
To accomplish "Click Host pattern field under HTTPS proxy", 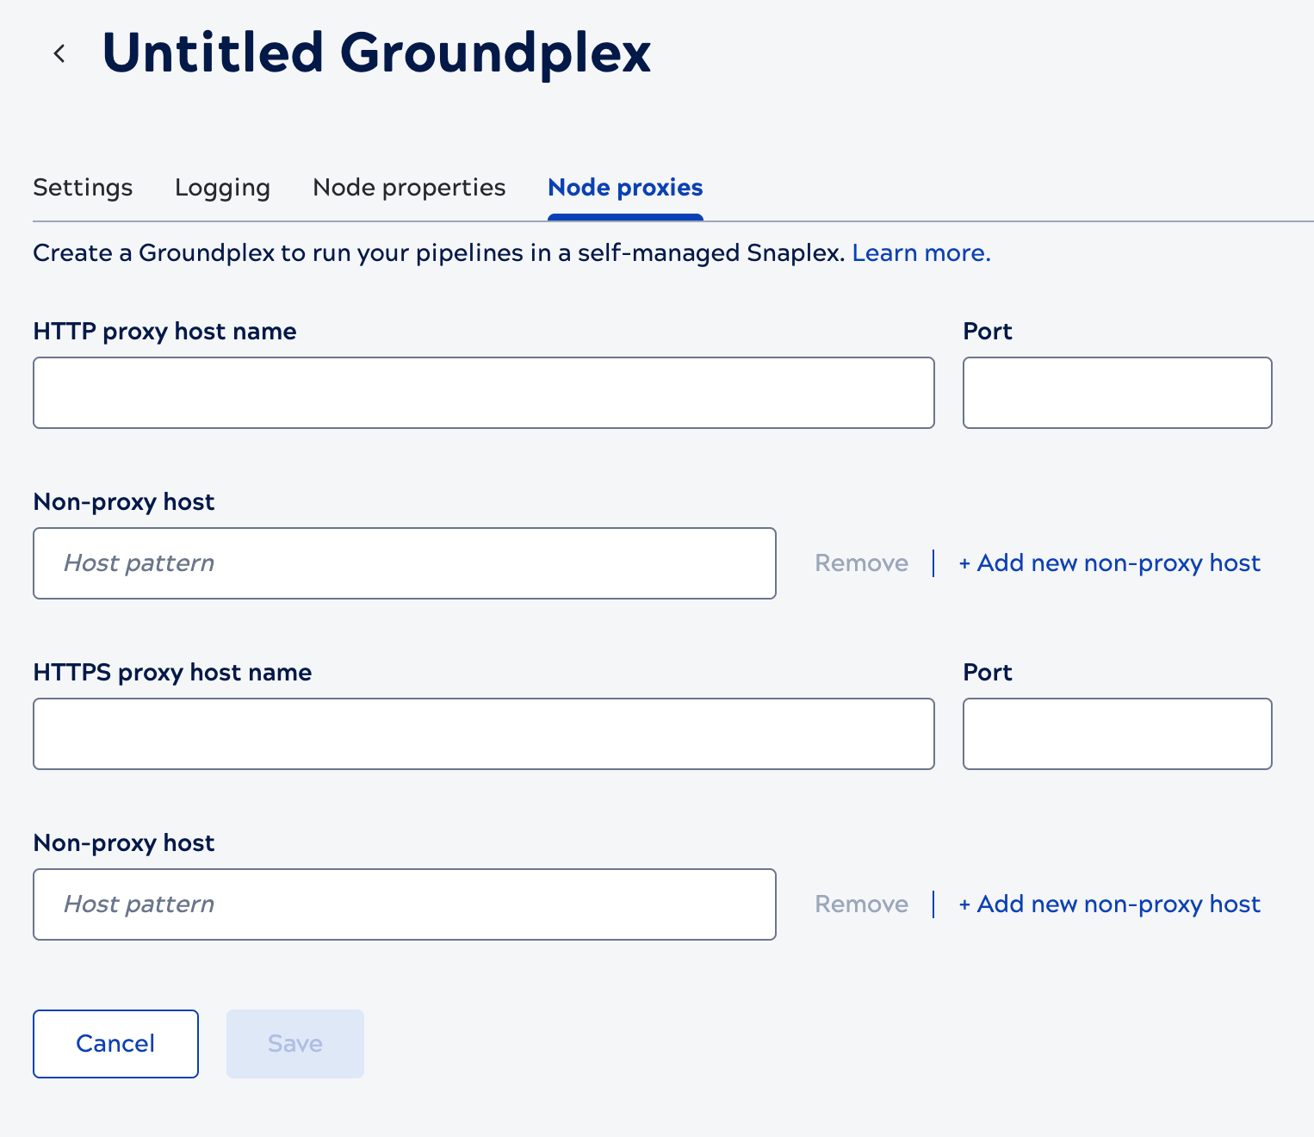I will tap(405, 904).
